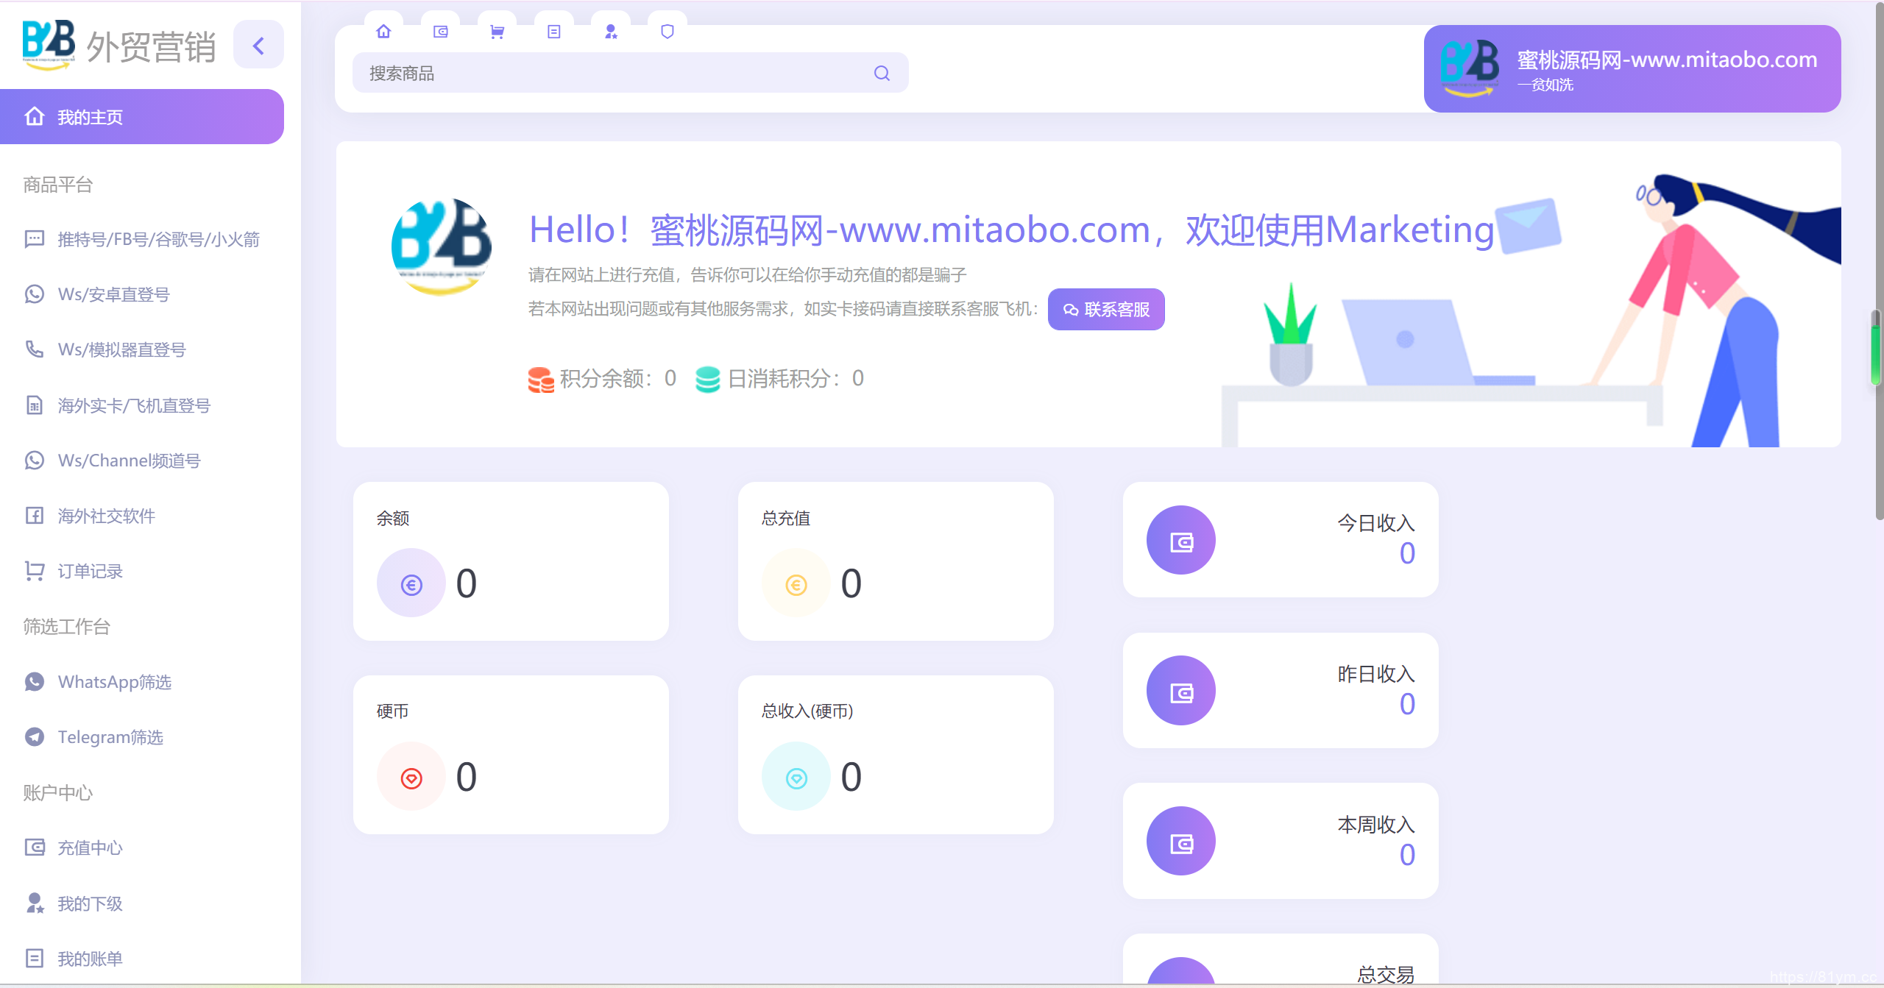Open the 订单记录 sidebar entry

tap(91, 571)
